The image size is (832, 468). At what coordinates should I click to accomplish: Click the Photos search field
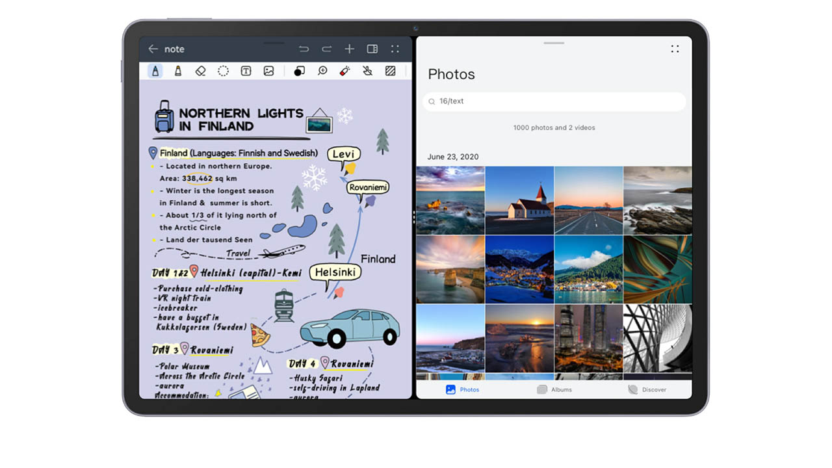[554, 101]
